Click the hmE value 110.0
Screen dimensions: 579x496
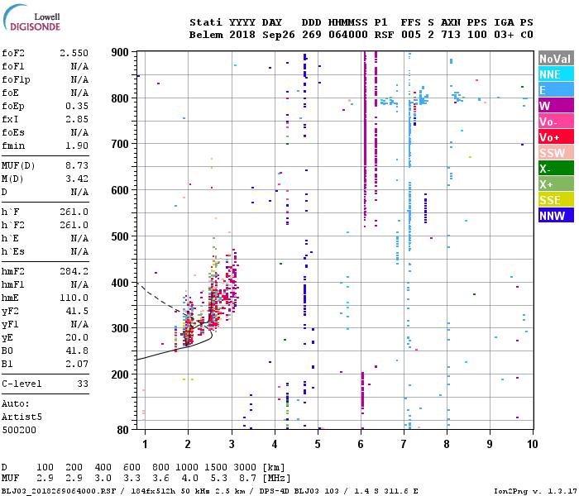click(x=74, y=298)
